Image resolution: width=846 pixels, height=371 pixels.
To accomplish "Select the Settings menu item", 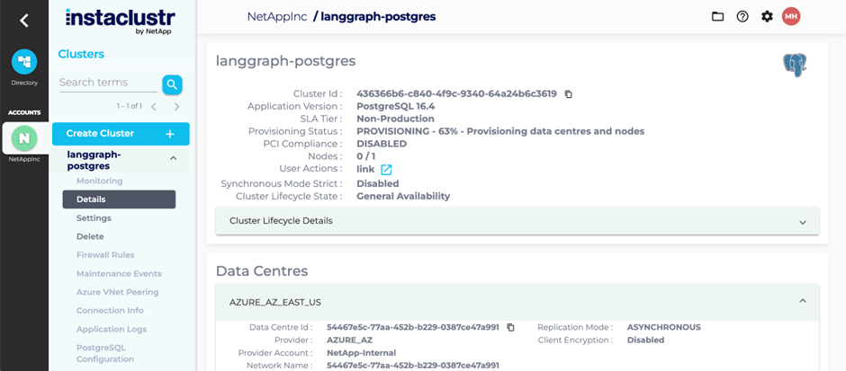I will click(94, 218).
